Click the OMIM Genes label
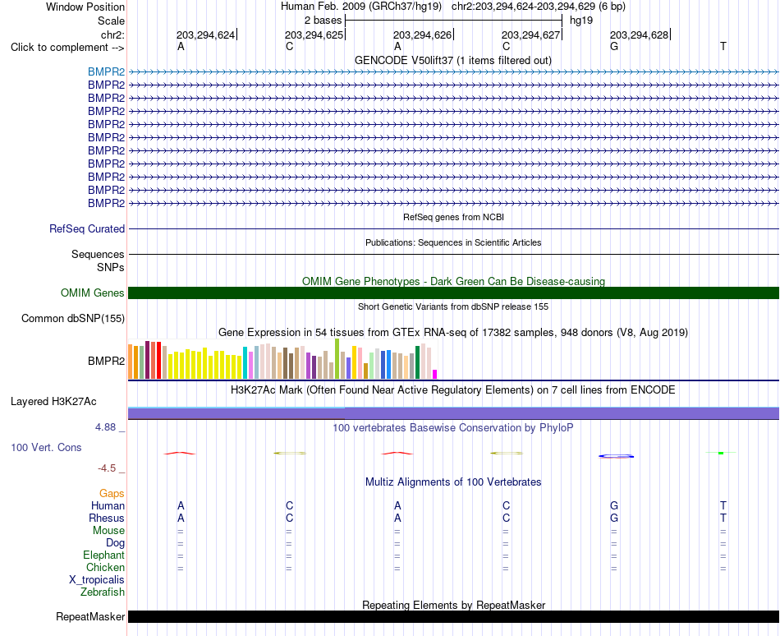The height and width of the screenshot is (636, 780). [x=92, y=293]
